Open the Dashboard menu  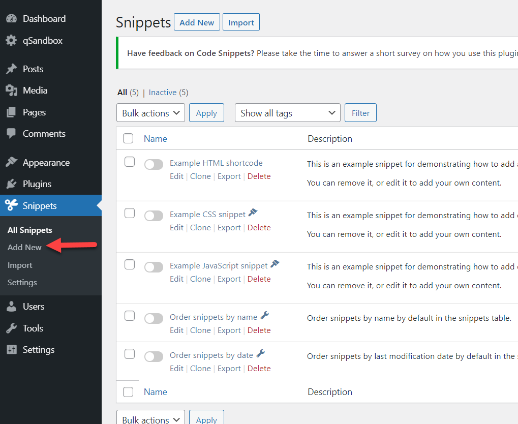coord(44,18)
